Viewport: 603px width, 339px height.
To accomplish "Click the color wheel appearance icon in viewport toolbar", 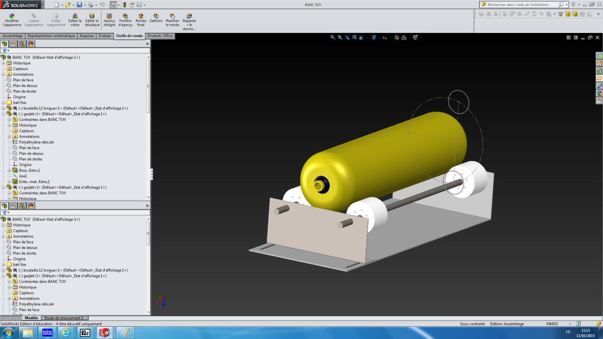I will (397, 37).
